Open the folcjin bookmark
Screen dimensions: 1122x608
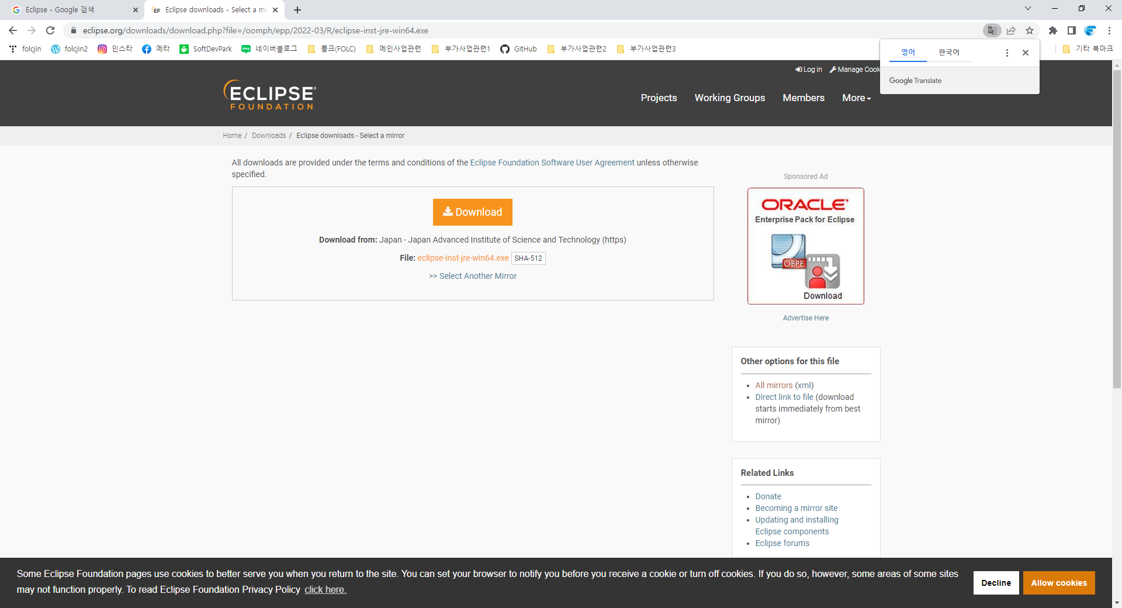25,49
